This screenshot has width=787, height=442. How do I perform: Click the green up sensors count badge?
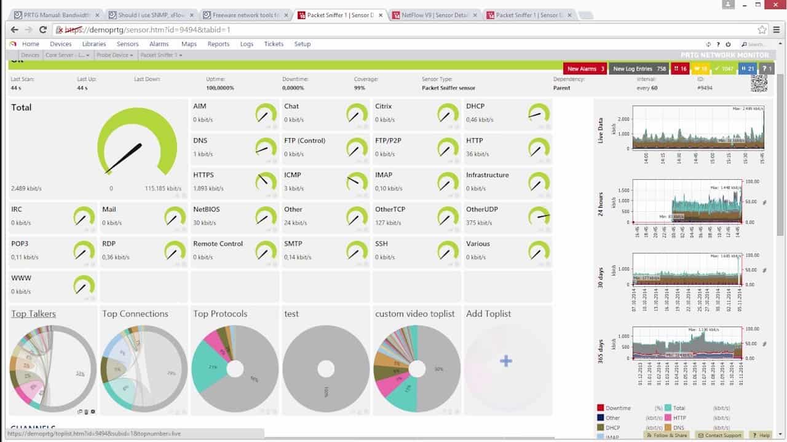[x=724, y=69]
